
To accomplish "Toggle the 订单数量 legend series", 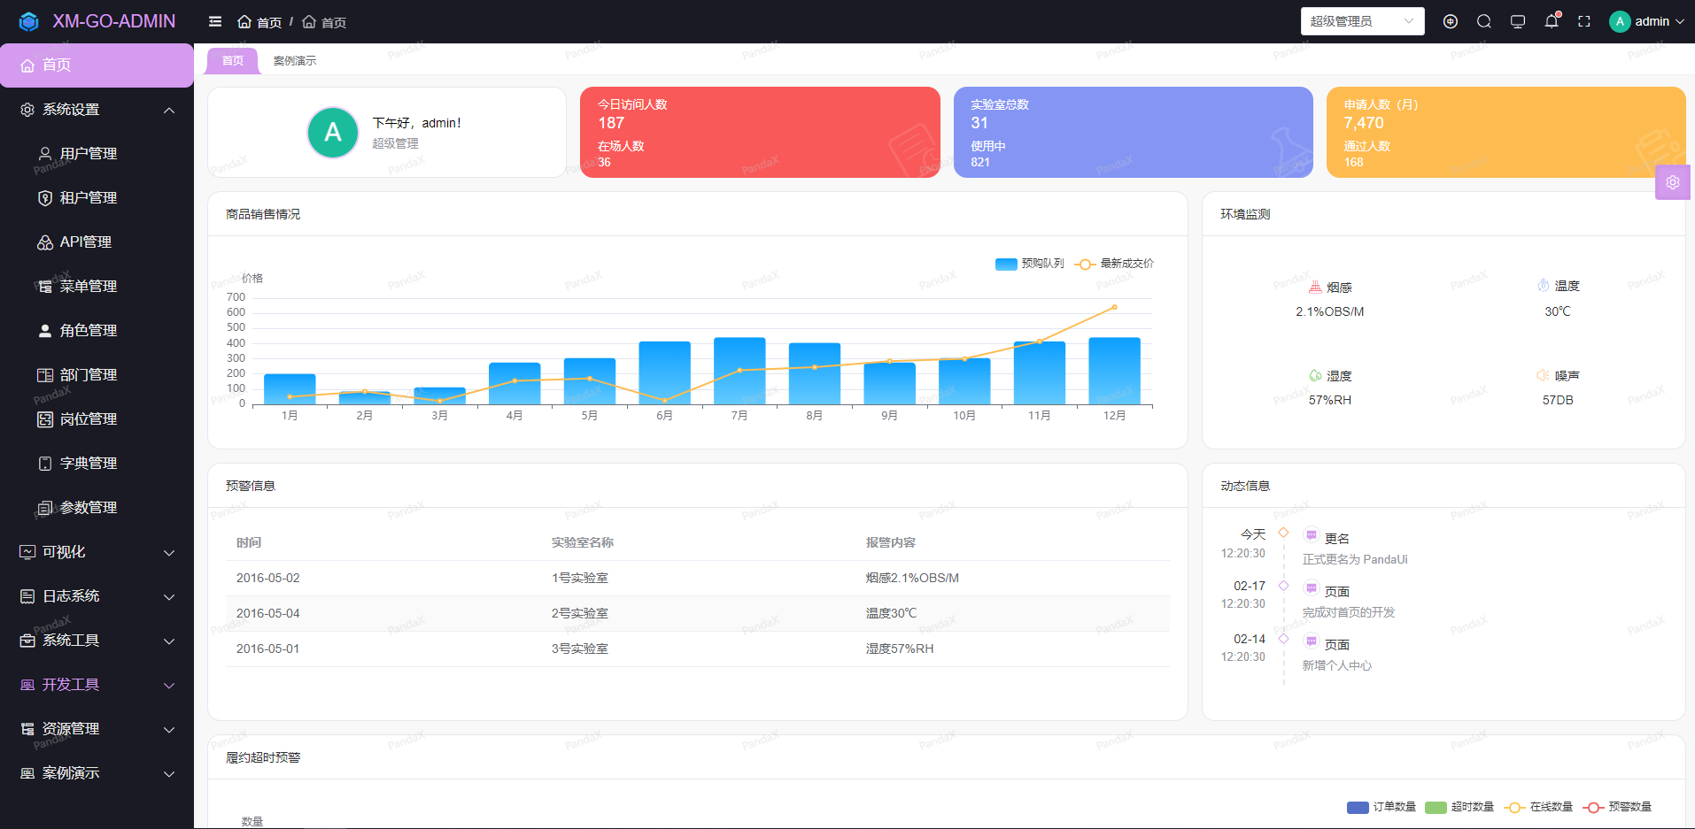I will click(1382, 807).
